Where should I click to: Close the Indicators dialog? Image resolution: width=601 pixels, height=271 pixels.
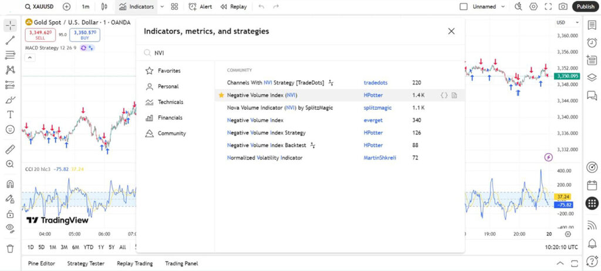(451, 31)
